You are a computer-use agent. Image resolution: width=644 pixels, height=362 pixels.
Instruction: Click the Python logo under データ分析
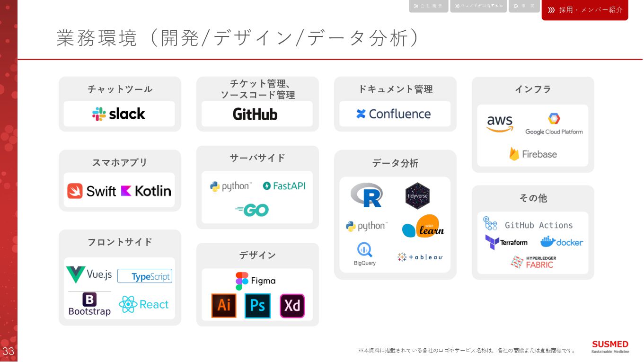click(x=366, y=226)
